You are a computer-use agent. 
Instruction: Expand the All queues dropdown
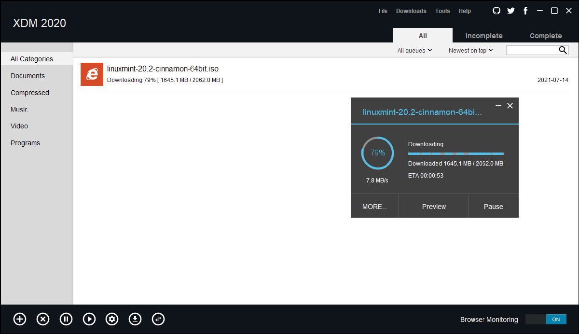[414, 51]
